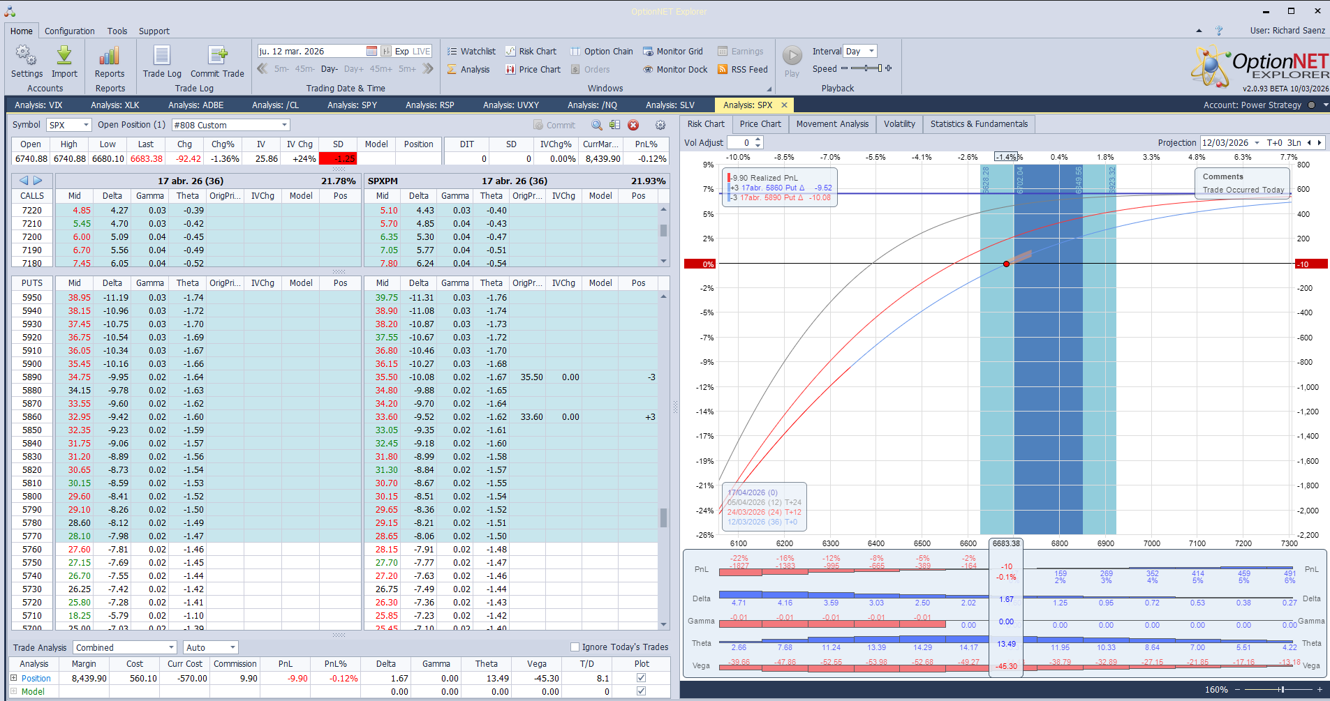The image size is (1330, 701).
Task: Toggle the Position row Plot checkbox
Action: pyautogui.click(x=641, y=678)
